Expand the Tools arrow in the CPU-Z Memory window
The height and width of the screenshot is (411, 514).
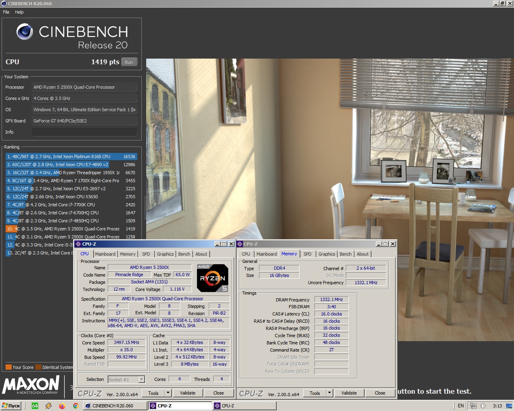click(330, 393)
